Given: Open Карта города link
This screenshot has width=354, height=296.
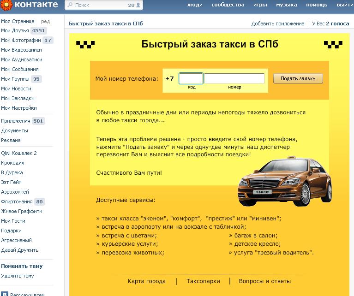Looking at the screenshot, I should coord(146,281).
